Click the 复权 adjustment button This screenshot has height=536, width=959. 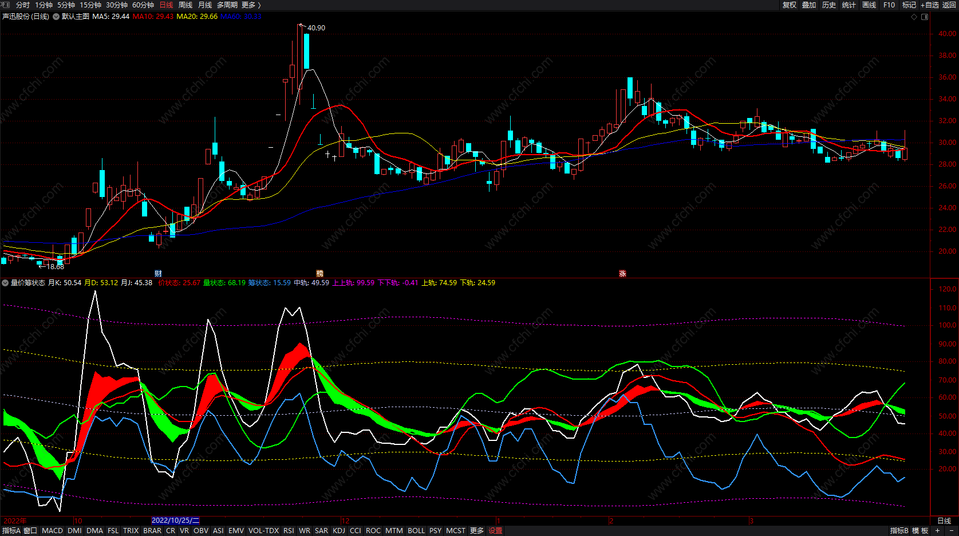pyautogui.click(x=790, y=5)
